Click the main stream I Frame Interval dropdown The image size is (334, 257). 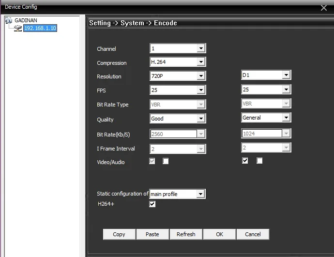(178, 149)
